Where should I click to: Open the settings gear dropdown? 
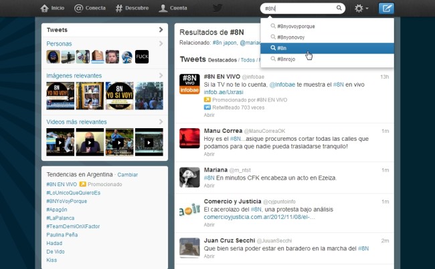pos(361,8)
